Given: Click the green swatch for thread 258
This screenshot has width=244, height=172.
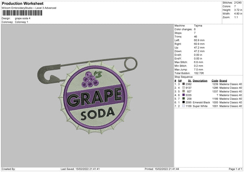Looking at the screenshot, I should pyautogui.click(x=183, y=99).
